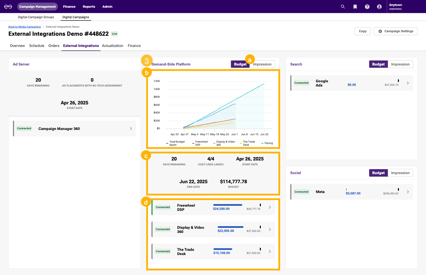The image size is (426, 275).
Task: Expand the Campaign Manager 360 row chevron
Action: 131,129
